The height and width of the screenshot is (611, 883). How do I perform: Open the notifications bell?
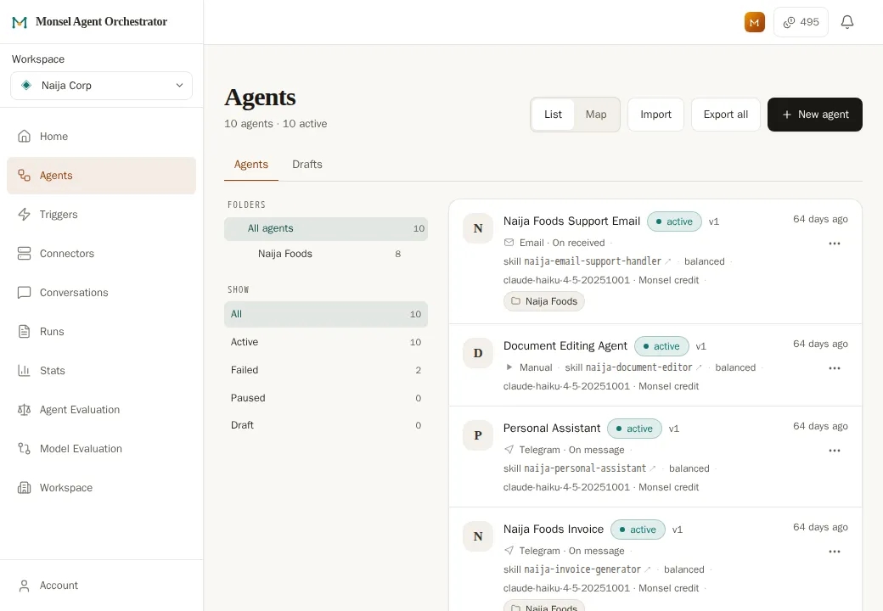point(847,22)
